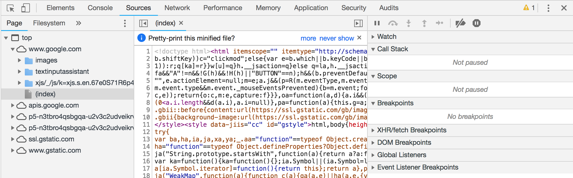Switch to the Performance tab
This screenshot has height=178, width=573.
pos(223,8)
